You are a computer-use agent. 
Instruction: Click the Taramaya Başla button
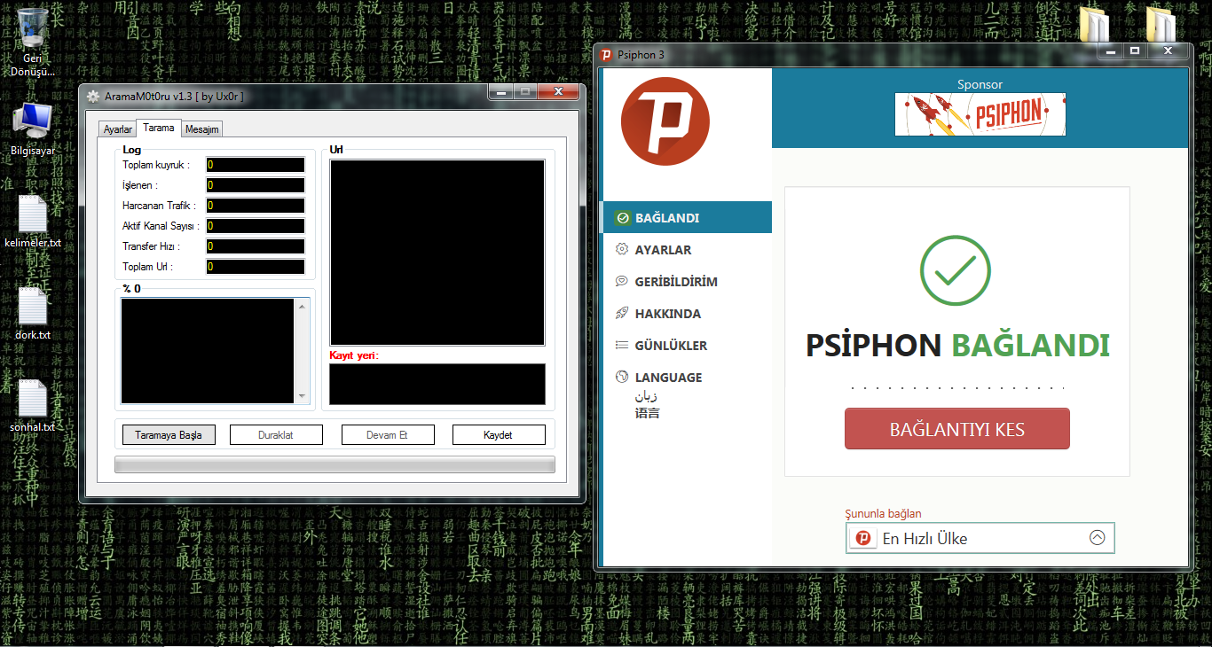tap(169, 435)
